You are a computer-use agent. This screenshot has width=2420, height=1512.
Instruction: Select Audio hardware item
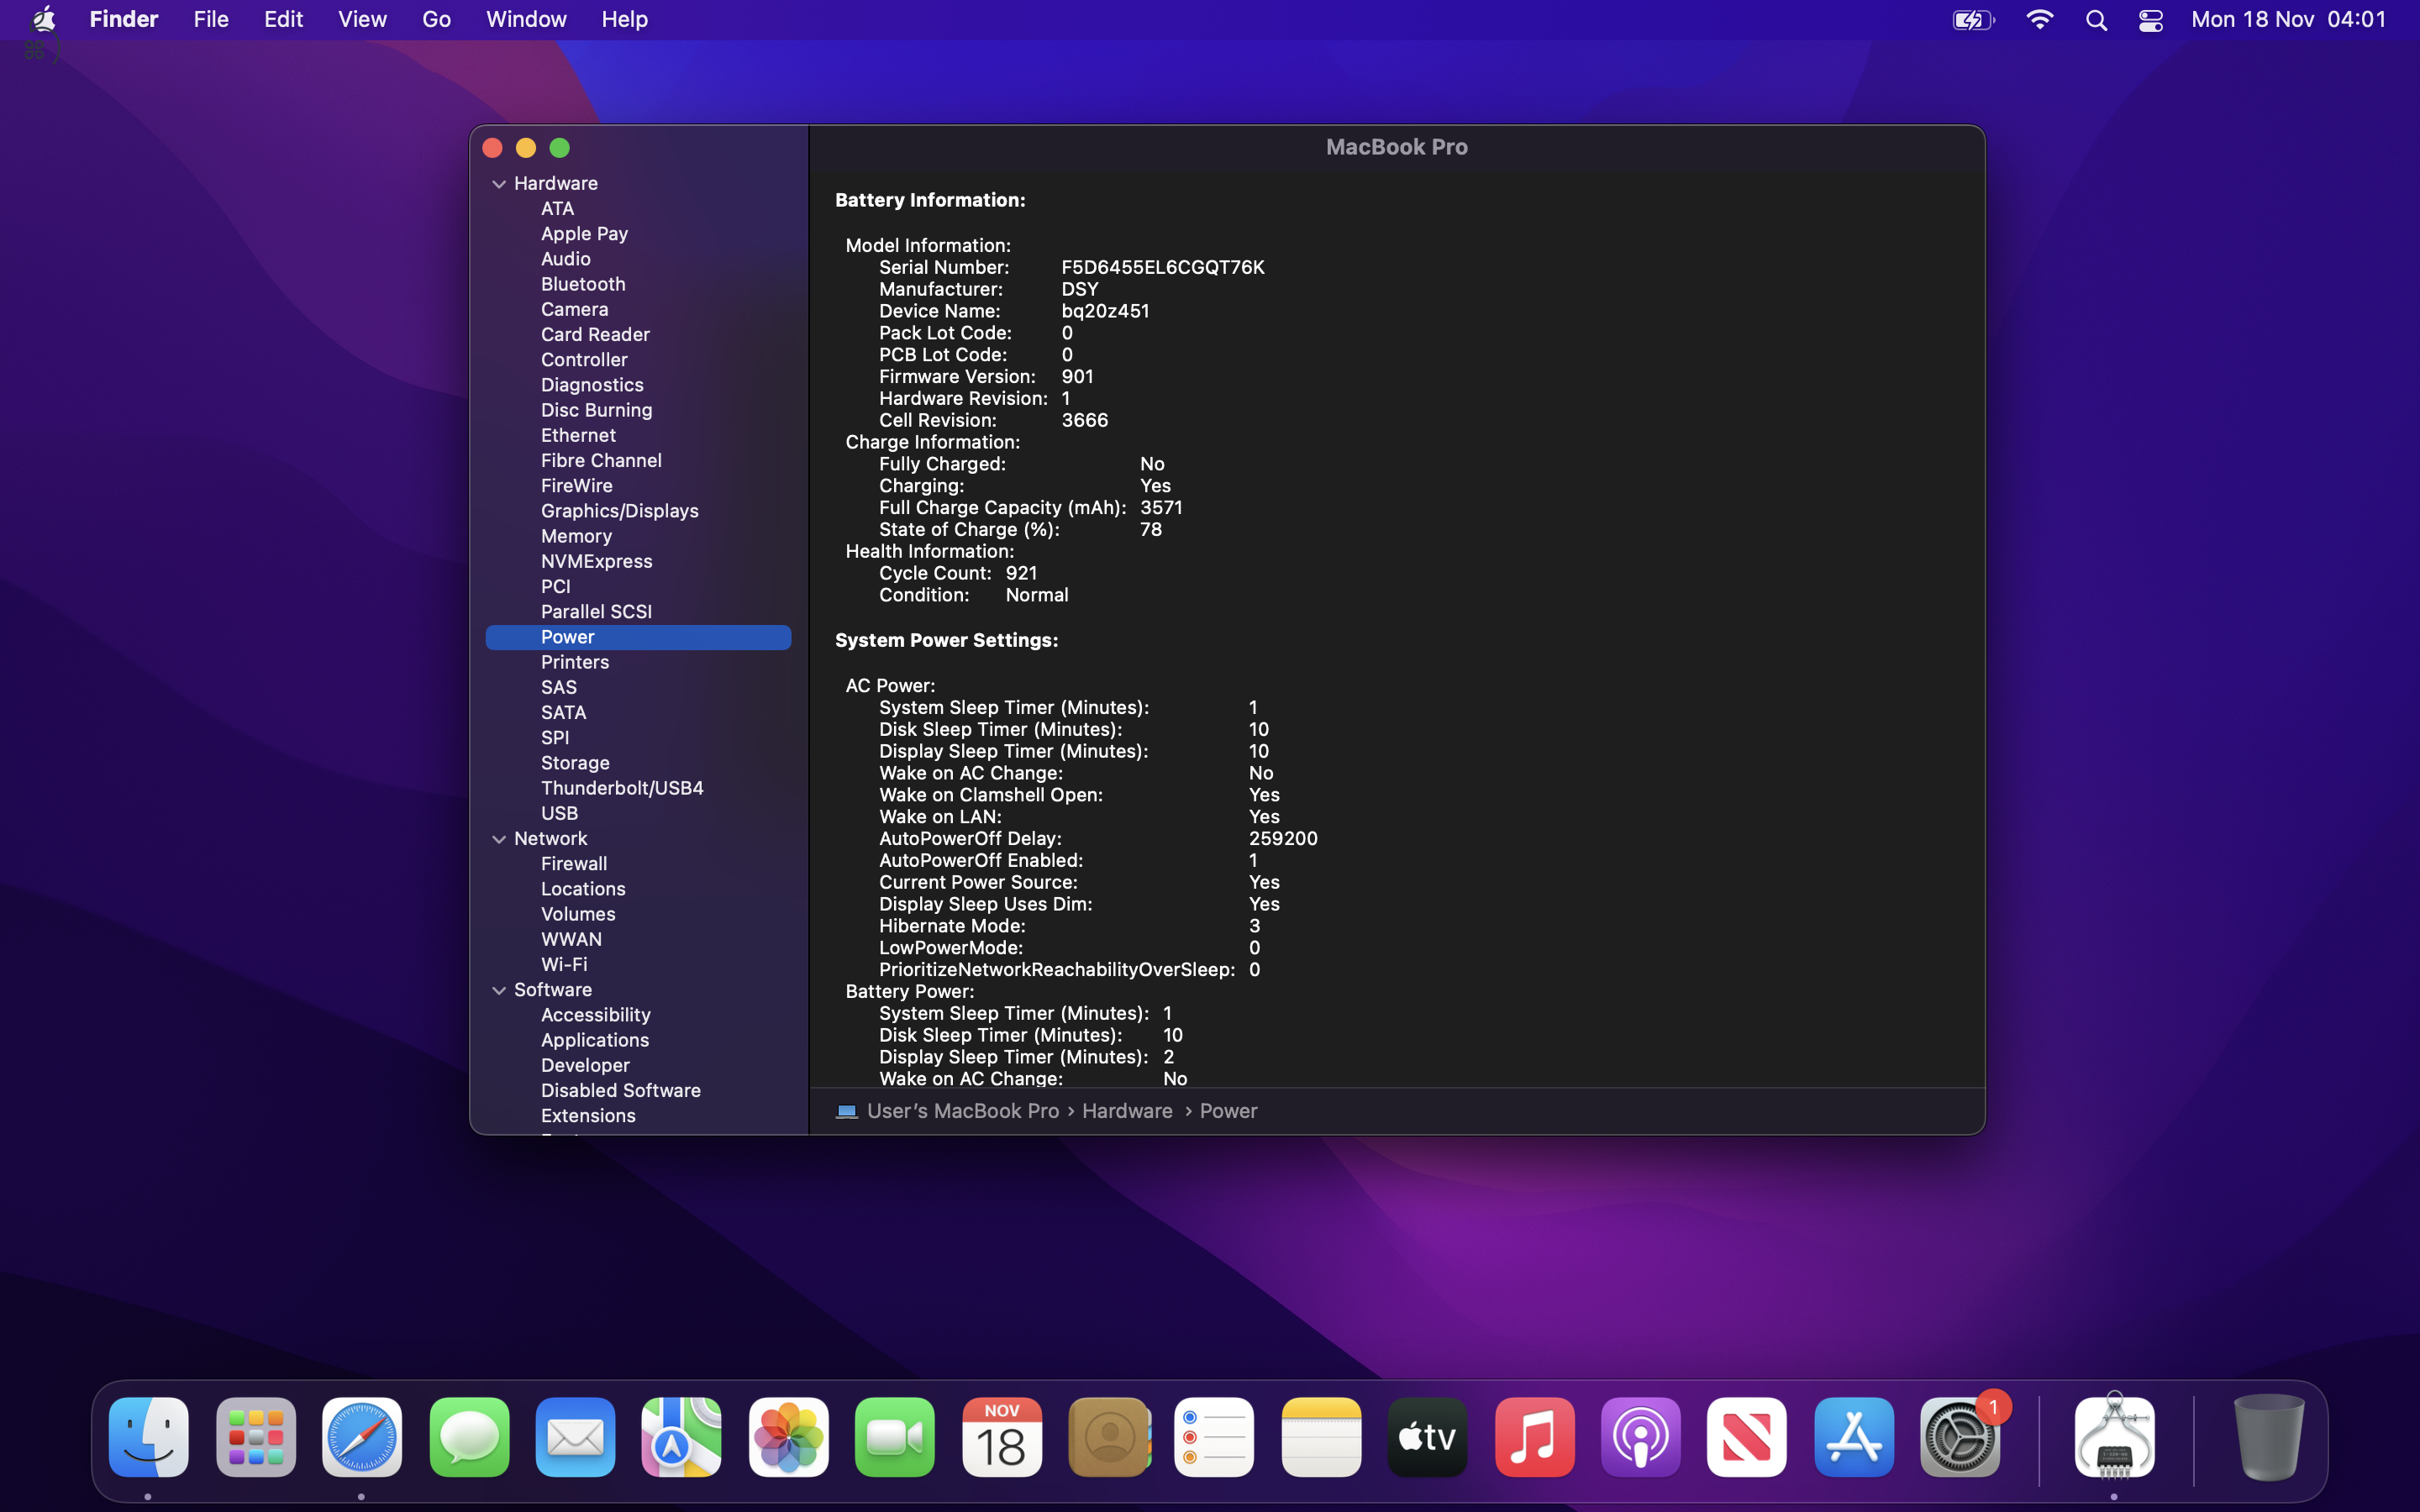coord(565,258)
